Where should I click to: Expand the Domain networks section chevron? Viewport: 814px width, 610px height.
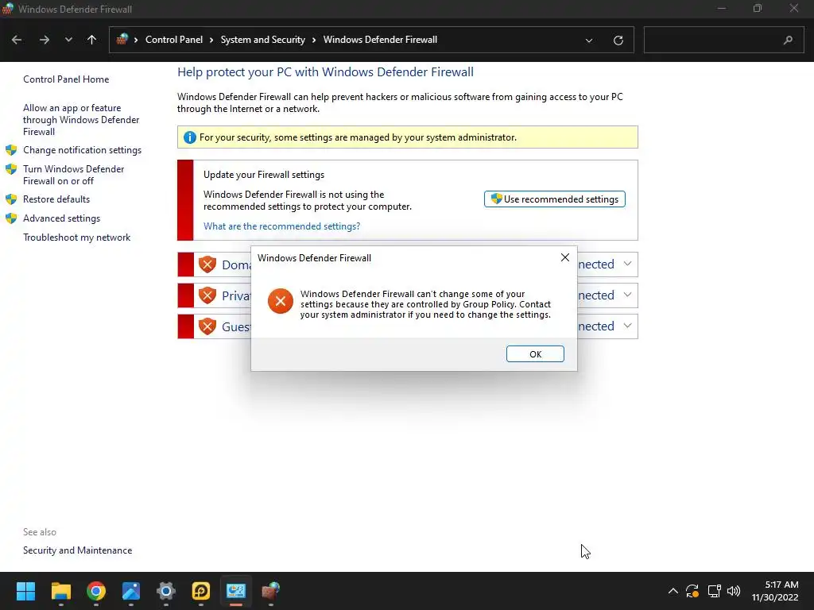(x=627, y=264)
